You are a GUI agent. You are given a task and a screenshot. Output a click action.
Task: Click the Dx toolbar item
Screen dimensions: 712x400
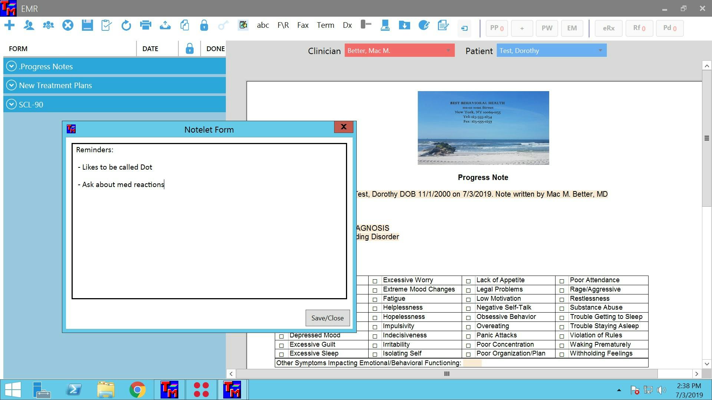pyautogui.click(x=347, y=26)
